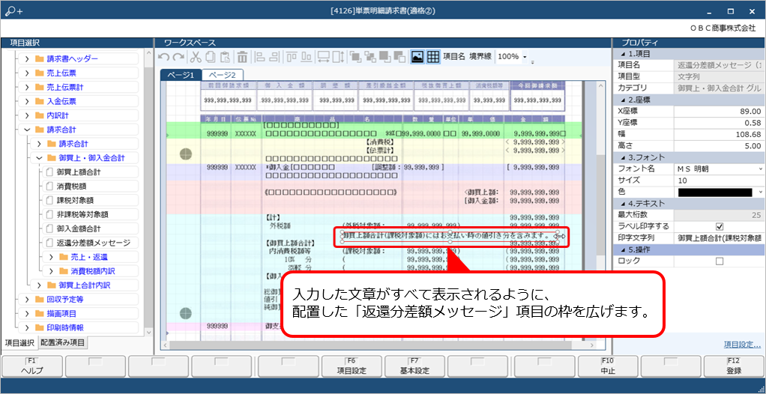This screenshot has width=766, height=394.
Task: Click the F12 登録 button
Action: [734, 366]
